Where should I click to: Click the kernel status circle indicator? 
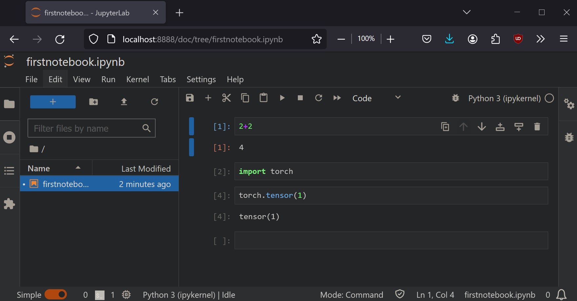coord(549,98)
